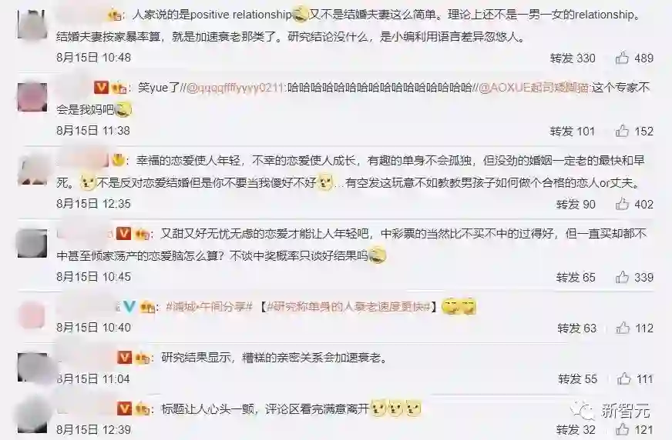Click the 8月15日 11:04 timestamp
This screenshot has width=672, height=440.
[x=93, y=378]
